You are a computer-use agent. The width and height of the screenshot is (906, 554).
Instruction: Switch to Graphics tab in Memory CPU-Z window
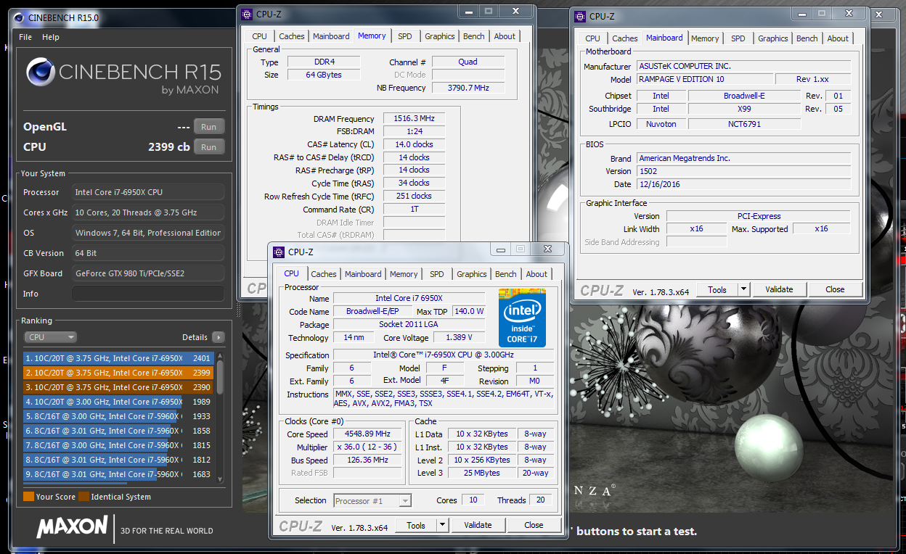click(440, 36)
